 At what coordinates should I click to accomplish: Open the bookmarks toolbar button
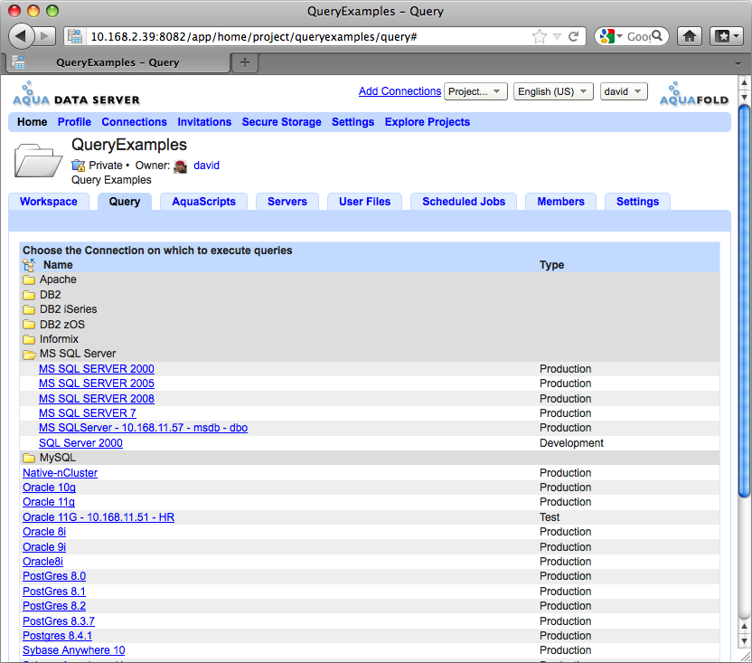click(727, 36)
